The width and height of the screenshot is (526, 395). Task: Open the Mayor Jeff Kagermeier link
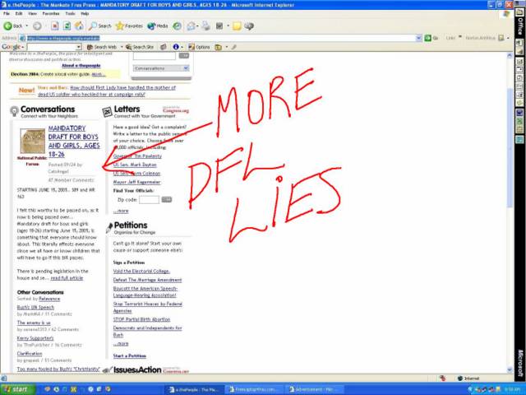tap(137, 182)
